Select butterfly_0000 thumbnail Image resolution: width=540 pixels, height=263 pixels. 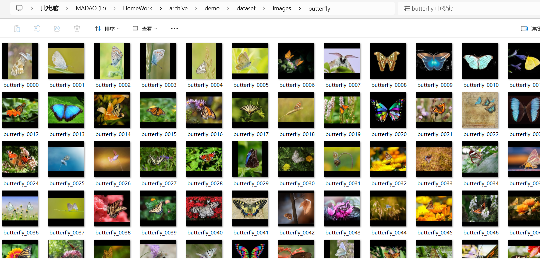click(x=20, y=61)
